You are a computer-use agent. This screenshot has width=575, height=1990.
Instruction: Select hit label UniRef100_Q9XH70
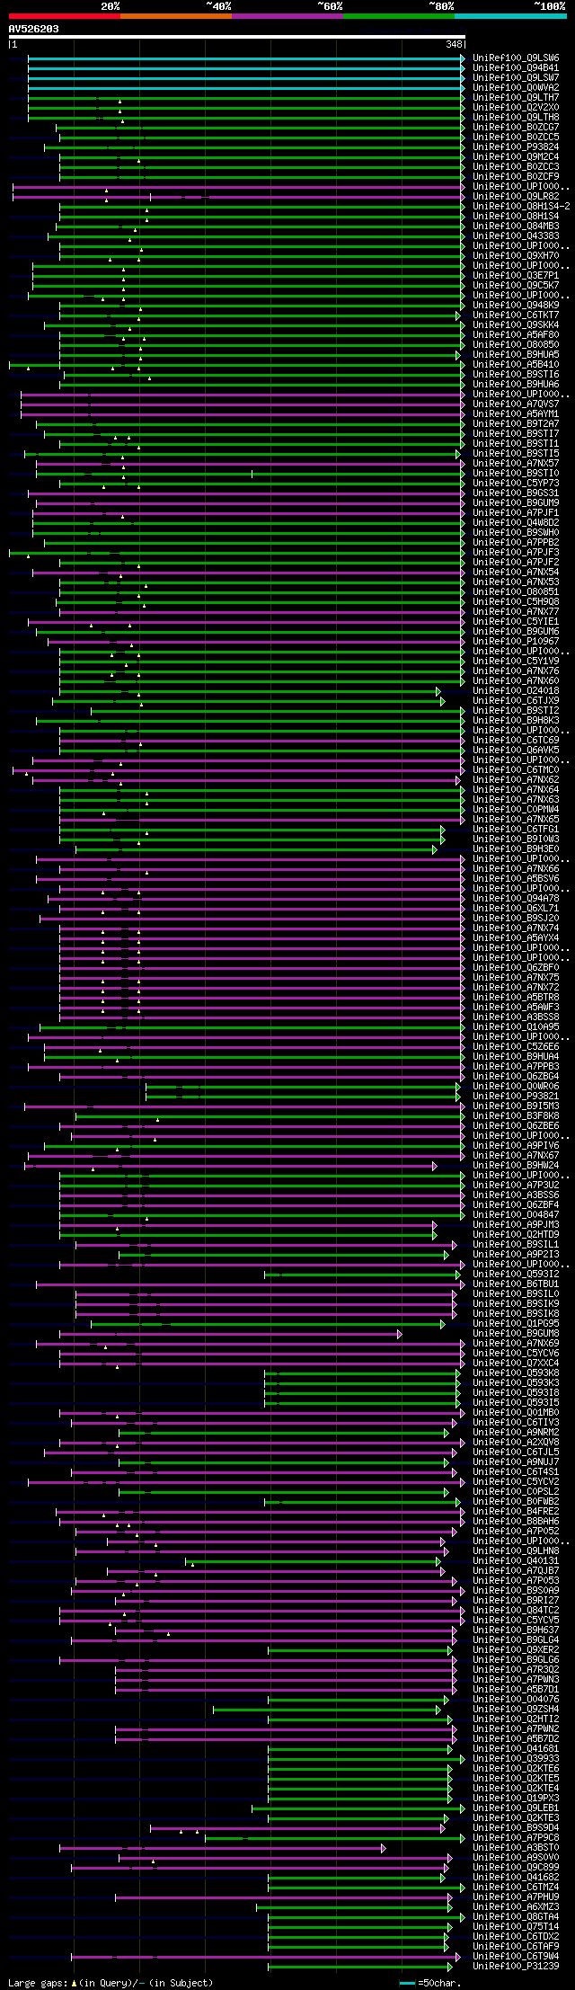click(x=516, y=256)
